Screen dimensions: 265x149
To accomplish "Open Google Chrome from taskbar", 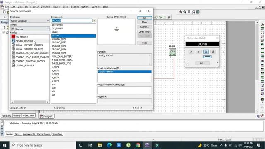I will point(138,145).
